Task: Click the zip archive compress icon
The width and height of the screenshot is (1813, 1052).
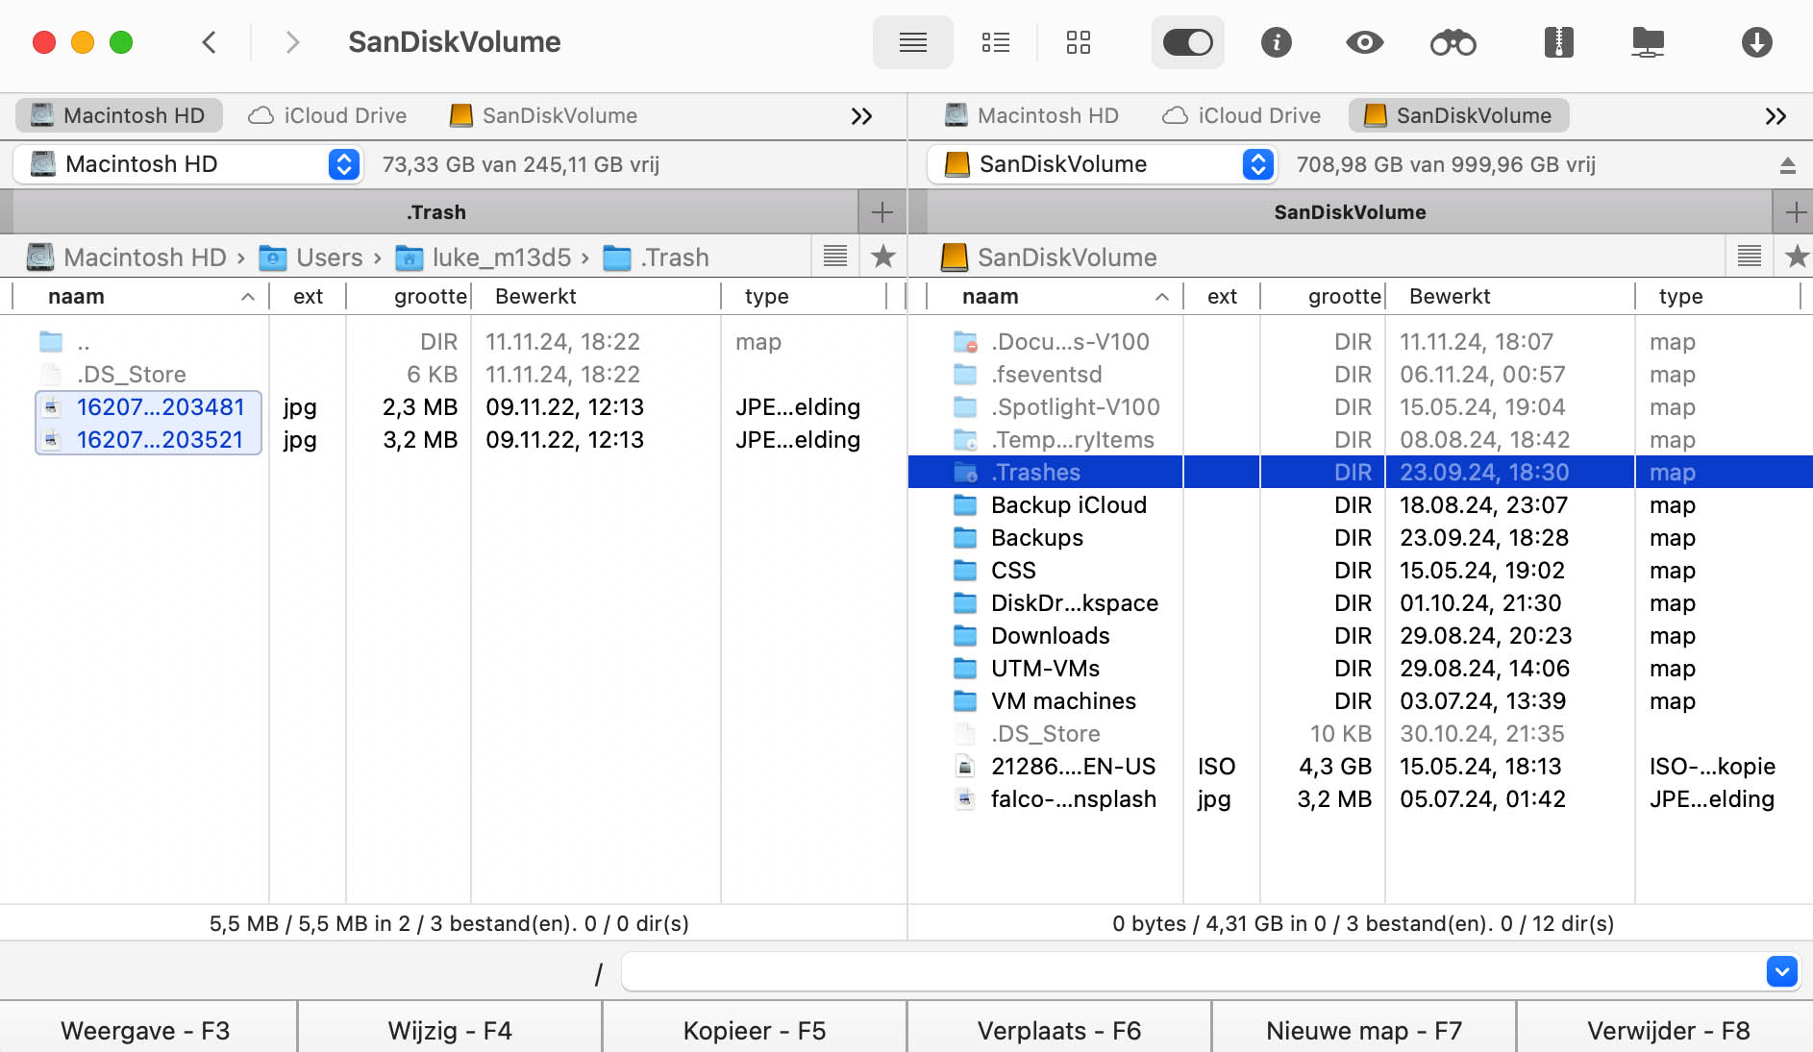Action: (x=1558, y=42)
